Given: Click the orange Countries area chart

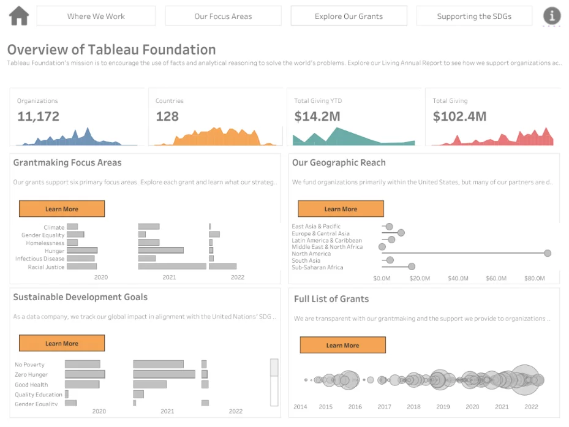Looking at the screenshot, I should point(216,138).
